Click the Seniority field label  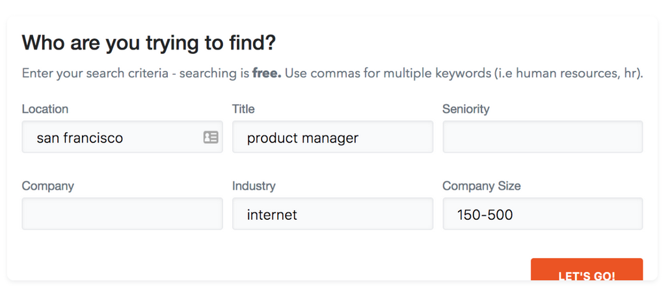[466, 109]
